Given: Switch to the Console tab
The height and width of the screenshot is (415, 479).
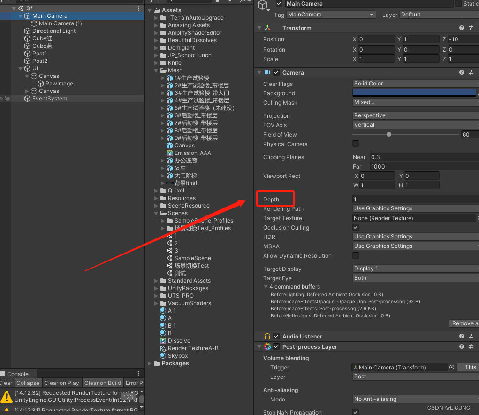Looking at the screenshot, I should (x=18, y=373).
